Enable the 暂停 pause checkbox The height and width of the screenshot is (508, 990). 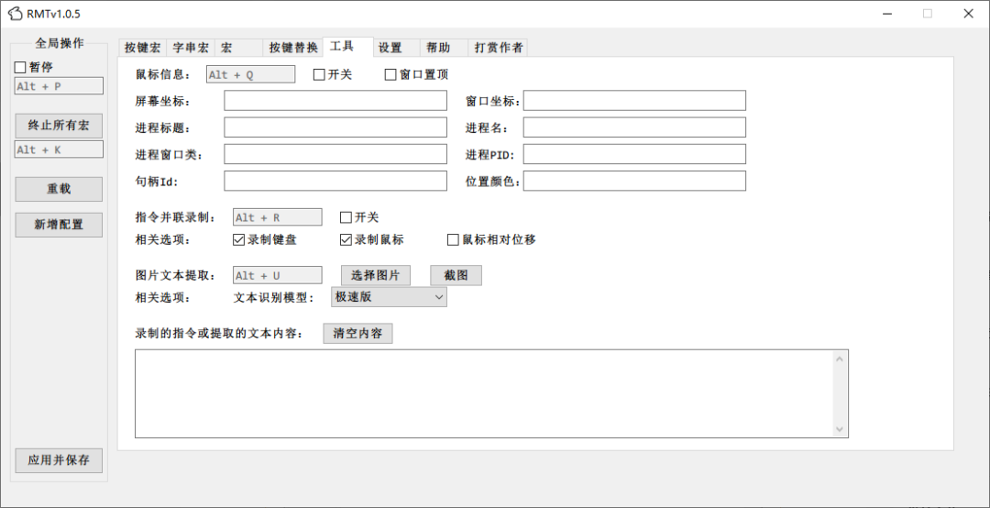pyautogui.click(x=21, y=67)
